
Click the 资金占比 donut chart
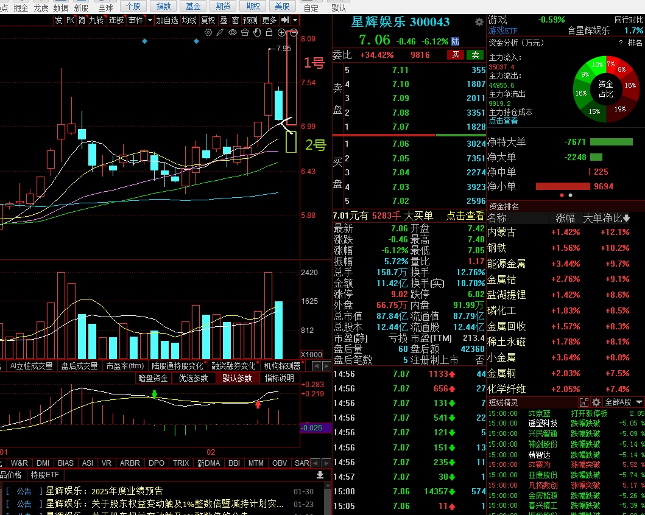[x=606, y=89]
